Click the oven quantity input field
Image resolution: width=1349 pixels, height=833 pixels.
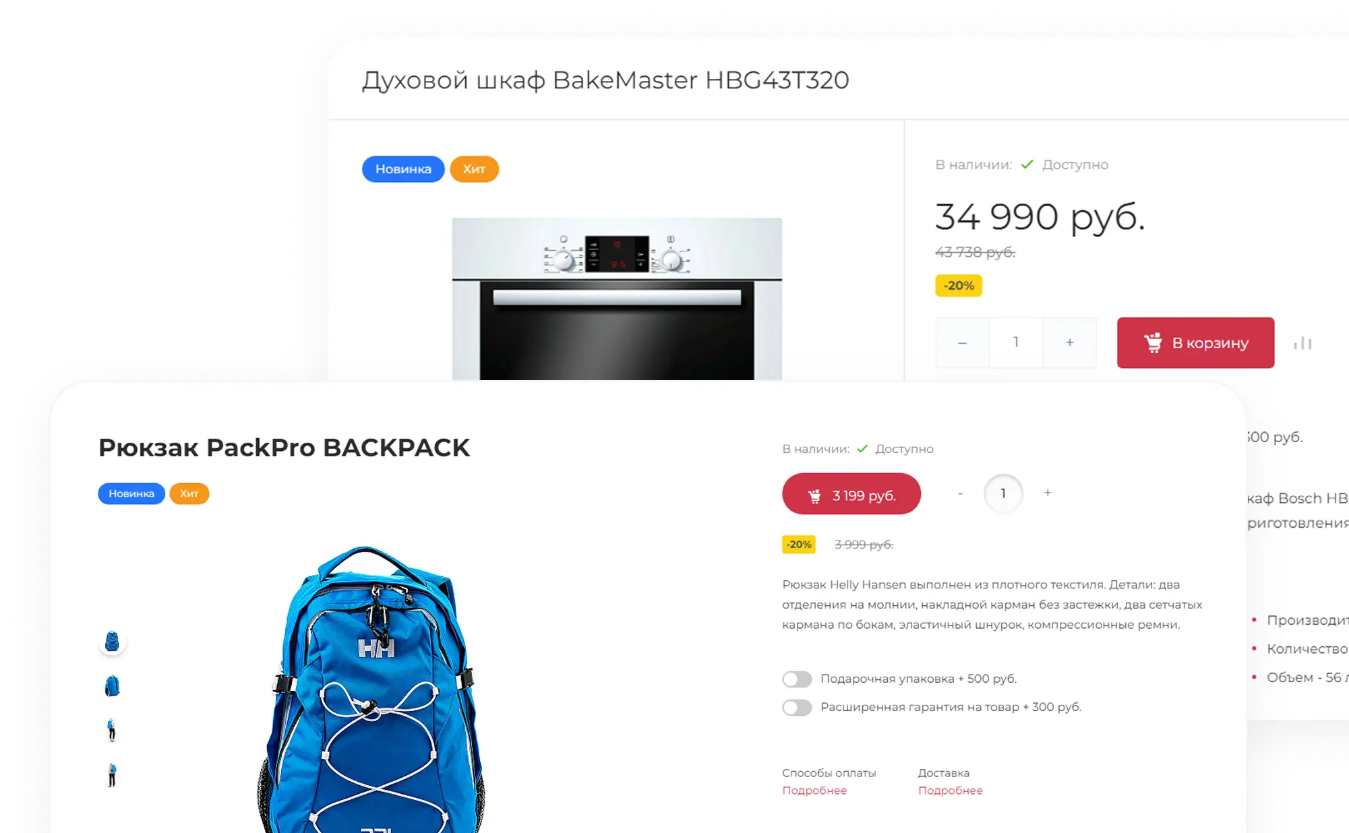(1016, 342)
